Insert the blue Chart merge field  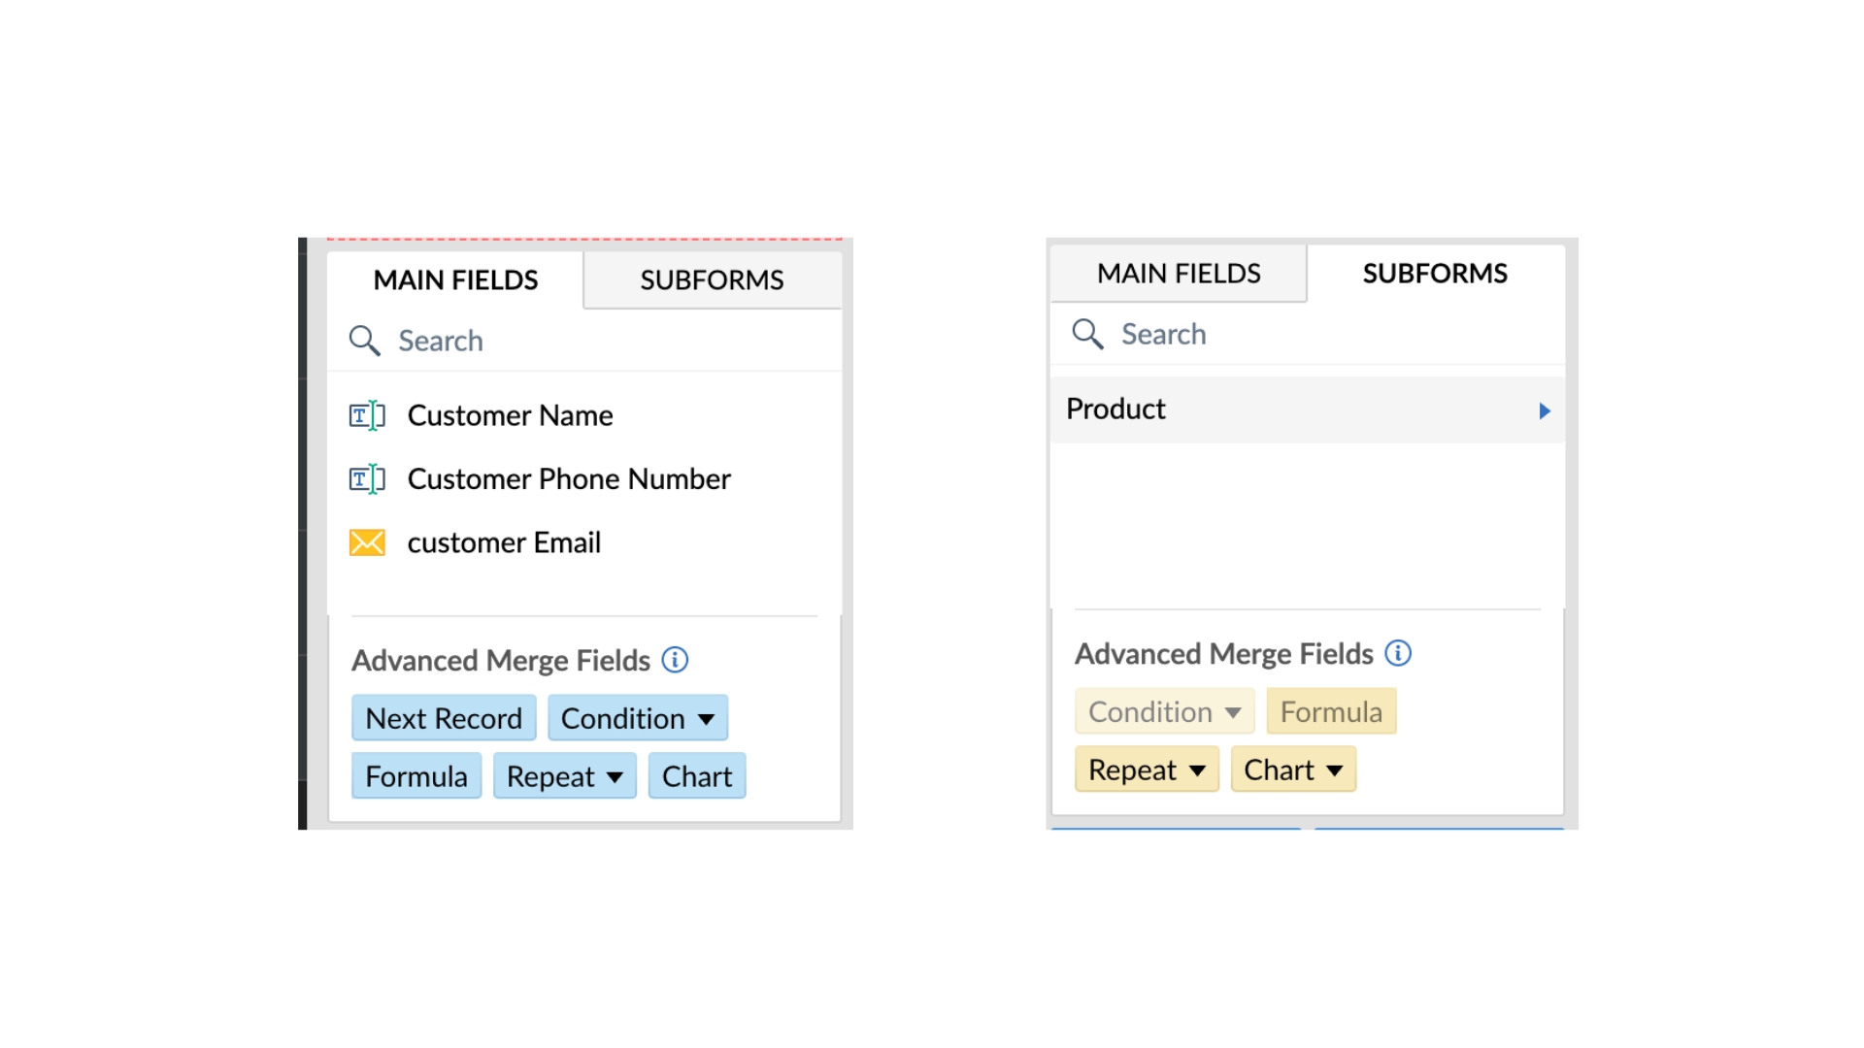point(697,776)
